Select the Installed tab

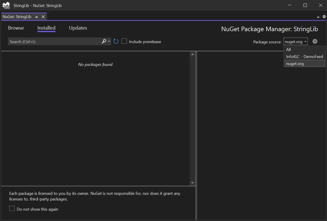[46, 28]
